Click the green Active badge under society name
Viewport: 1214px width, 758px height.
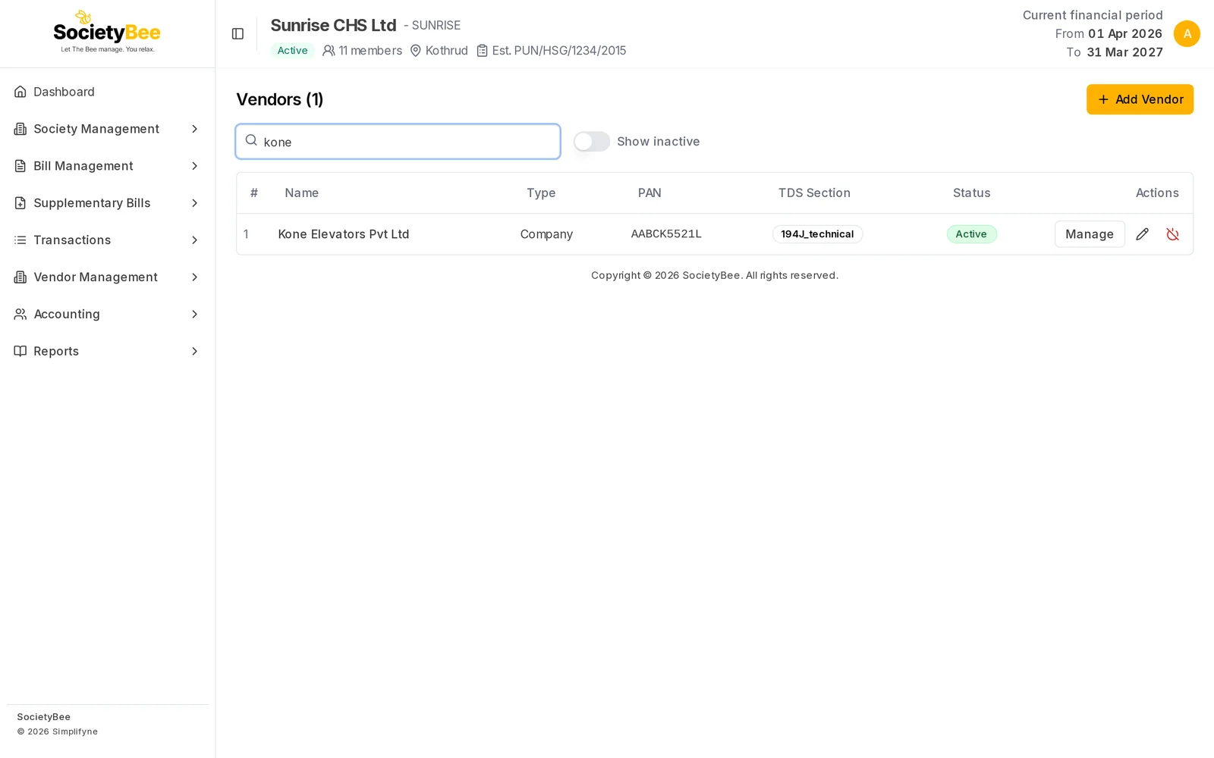(x=292, y=51)
